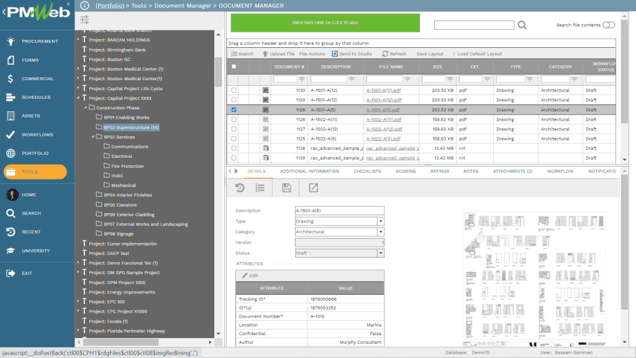The width and height of the screenshot is (636, 358).
Task: Check the select-all header checkbox
Action: (234, 67)
